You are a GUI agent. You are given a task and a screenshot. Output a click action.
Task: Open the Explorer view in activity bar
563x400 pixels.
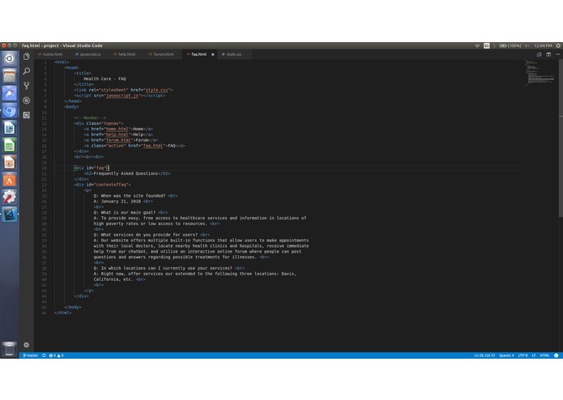[x=26, y=57]
